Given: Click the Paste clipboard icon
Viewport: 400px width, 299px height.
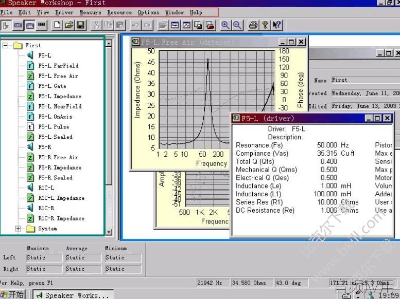Looking at the screenshot, I should click(119, 25).
